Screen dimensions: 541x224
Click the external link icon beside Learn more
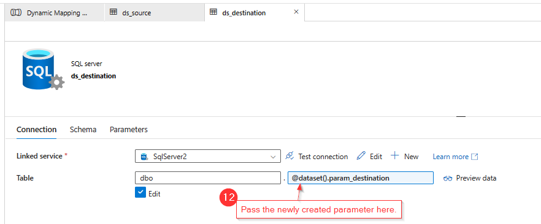(475, 157)
